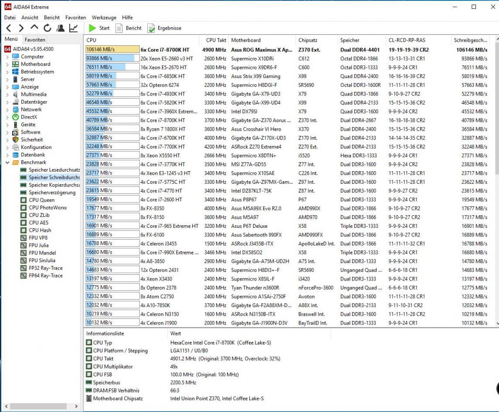
Task: Click the FPU Mandel benchmark icon
Action: (x=23, y=253)
